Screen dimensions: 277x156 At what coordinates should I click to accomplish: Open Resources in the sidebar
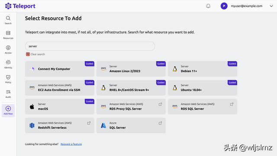coord(8,35)
